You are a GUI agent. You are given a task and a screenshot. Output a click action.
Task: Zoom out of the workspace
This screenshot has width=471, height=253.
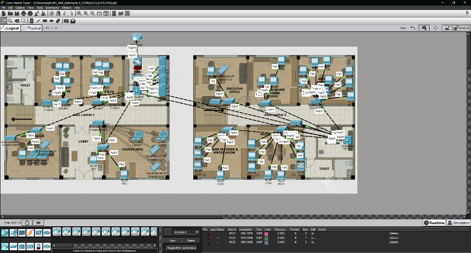click(x=92, y=13)
